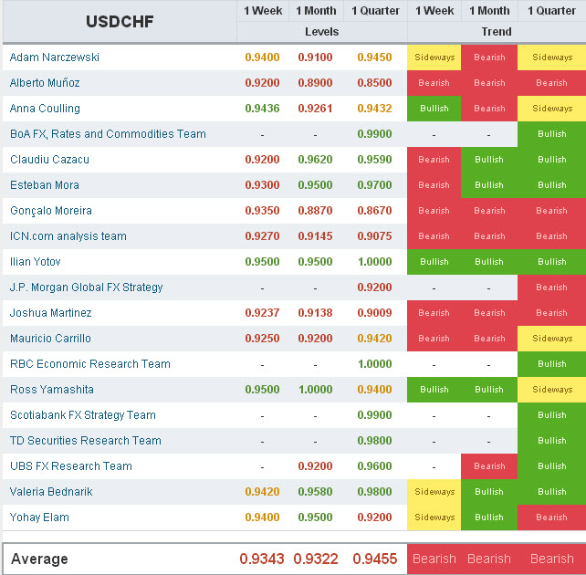Click Joshua Martinez's 0.9237 level

(x=262, y=313)
